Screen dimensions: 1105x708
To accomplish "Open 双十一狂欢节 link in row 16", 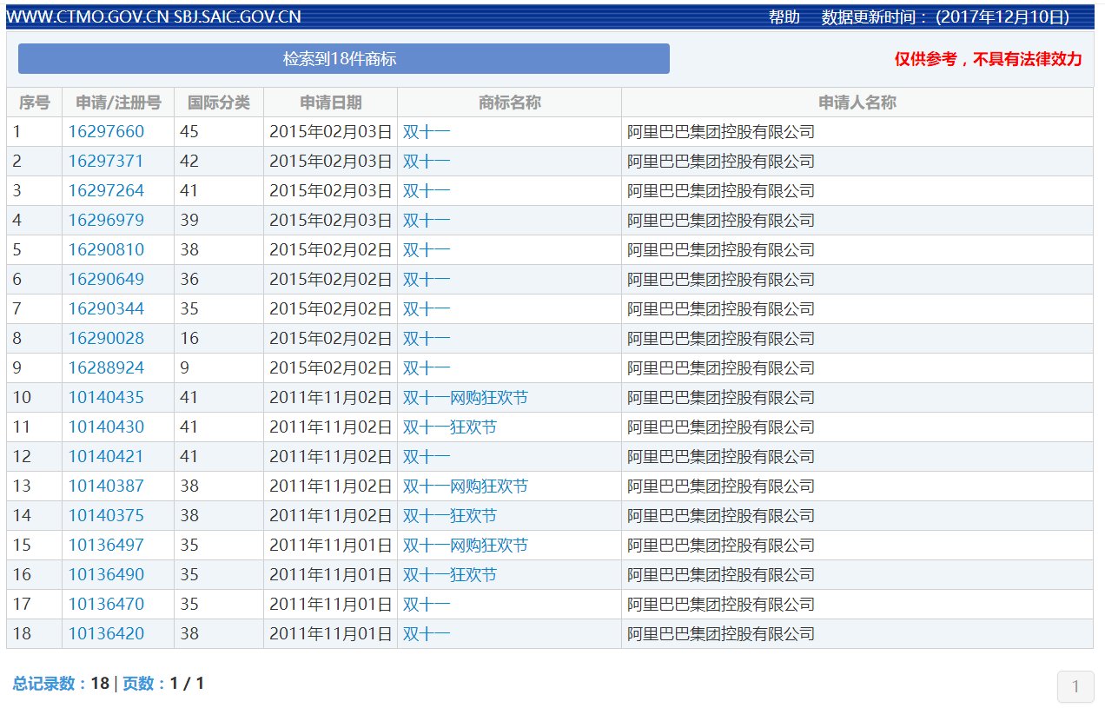I will [449, 575].
